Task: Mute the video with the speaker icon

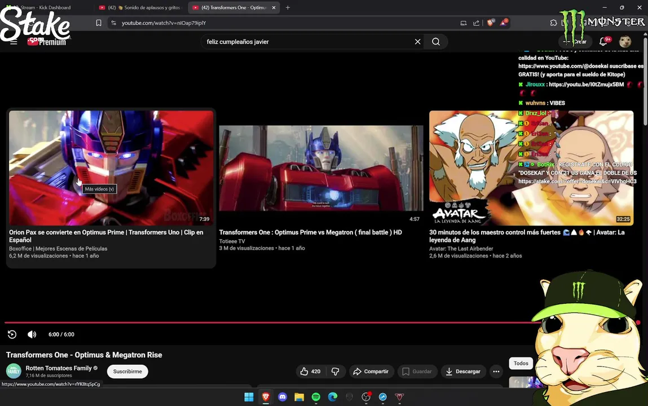Action: pos(32,334)
